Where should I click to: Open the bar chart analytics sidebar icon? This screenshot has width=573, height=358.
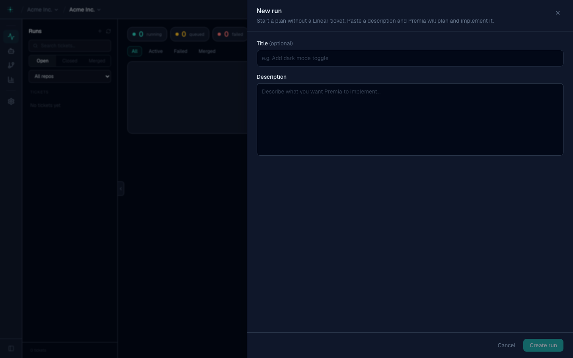click(11, 80)
